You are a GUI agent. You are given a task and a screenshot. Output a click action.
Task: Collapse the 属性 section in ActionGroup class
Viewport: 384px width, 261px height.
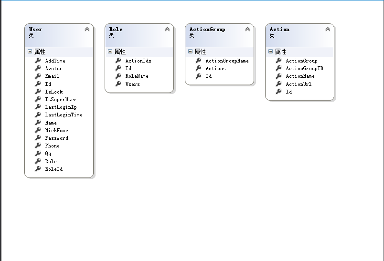[190, 52]
